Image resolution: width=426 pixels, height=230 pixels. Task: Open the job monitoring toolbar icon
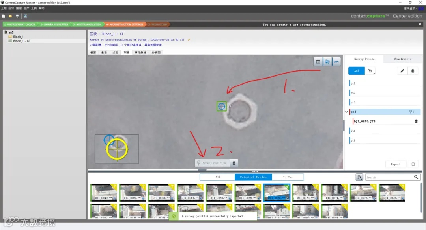(x=25, y=16)
